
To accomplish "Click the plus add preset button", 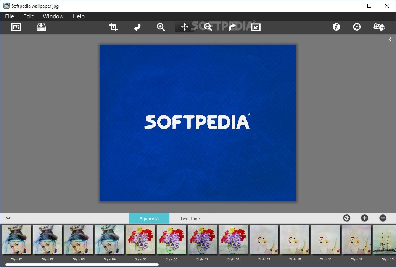I will click(x=364, y=218).
